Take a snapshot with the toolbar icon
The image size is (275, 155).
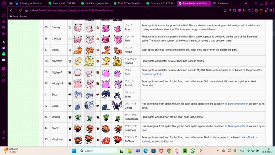235,10
